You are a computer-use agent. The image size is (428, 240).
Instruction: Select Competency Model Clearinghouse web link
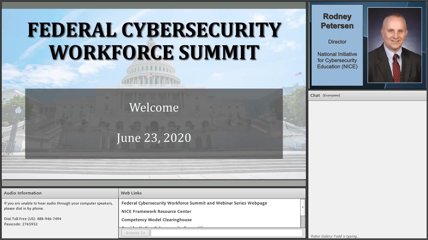156,220
